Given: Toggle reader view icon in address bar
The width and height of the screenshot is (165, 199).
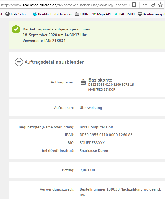Looking at the screenshot, I should pos(134,5).
